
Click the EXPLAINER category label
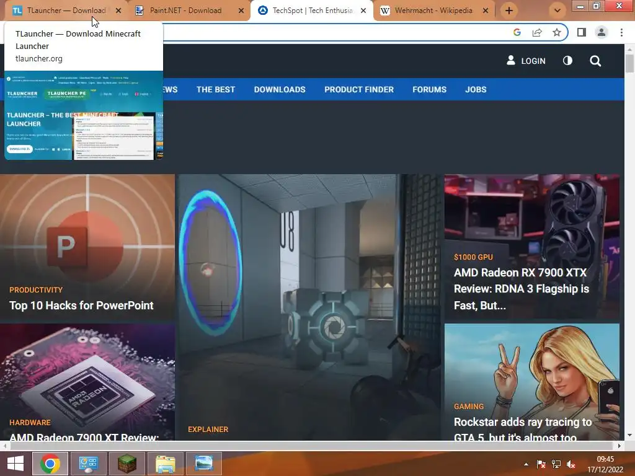pyautogui.click(x=208, y=430)
